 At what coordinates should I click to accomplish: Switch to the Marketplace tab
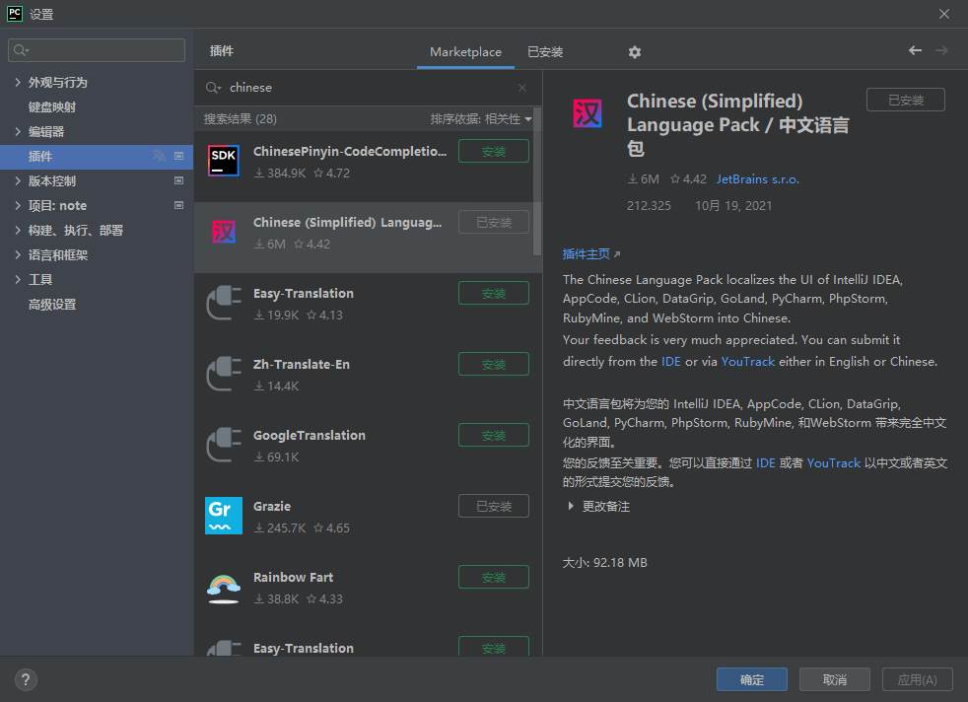pos(465,52)
